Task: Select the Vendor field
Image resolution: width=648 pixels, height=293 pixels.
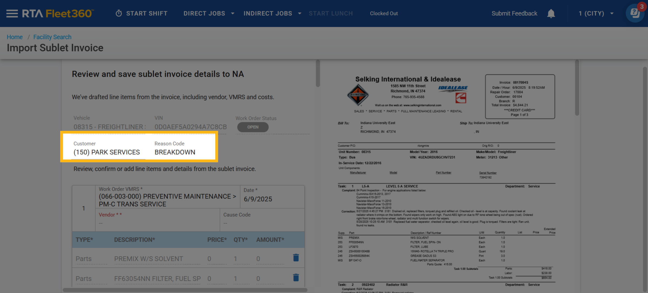Action: pyautogui.click(x=157, y=220)
